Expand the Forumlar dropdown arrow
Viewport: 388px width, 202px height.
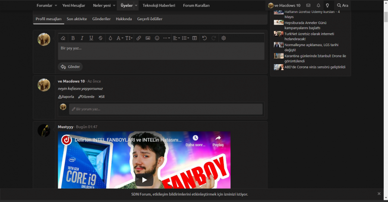pos(56,6)
